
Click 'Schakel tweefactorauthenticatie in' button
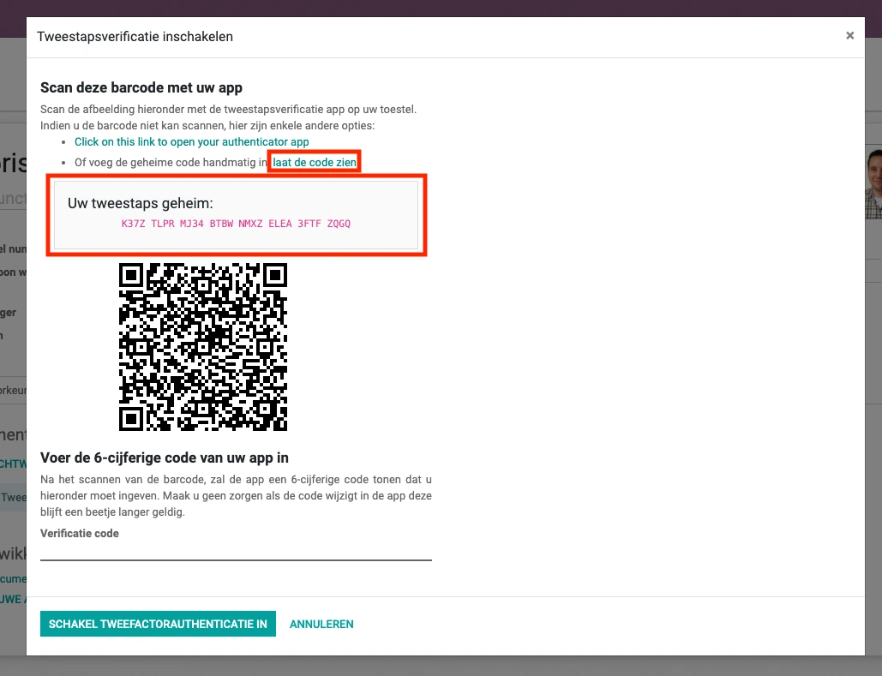click(x=158, y=624)
